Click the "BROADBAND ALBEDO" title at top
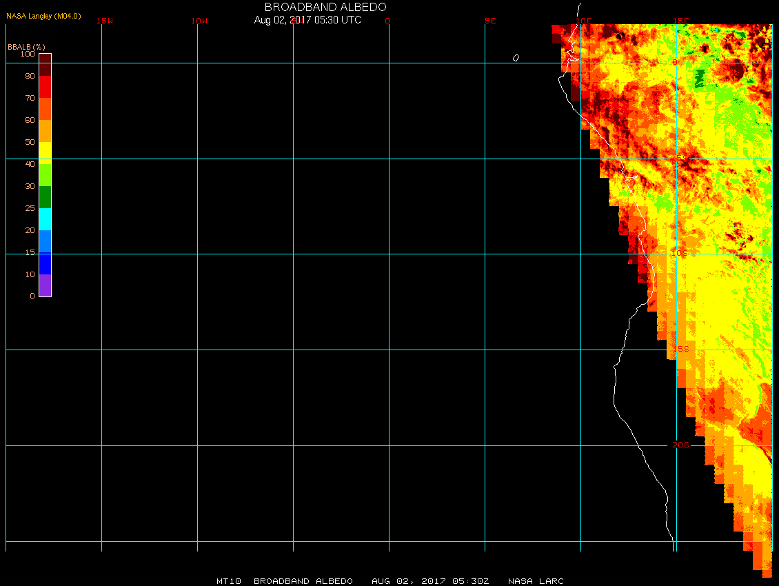This screenshot has height=586, width=779. point(325,7)
